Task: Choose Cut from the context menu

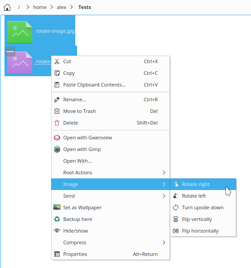Action: (x=110, y=61)
